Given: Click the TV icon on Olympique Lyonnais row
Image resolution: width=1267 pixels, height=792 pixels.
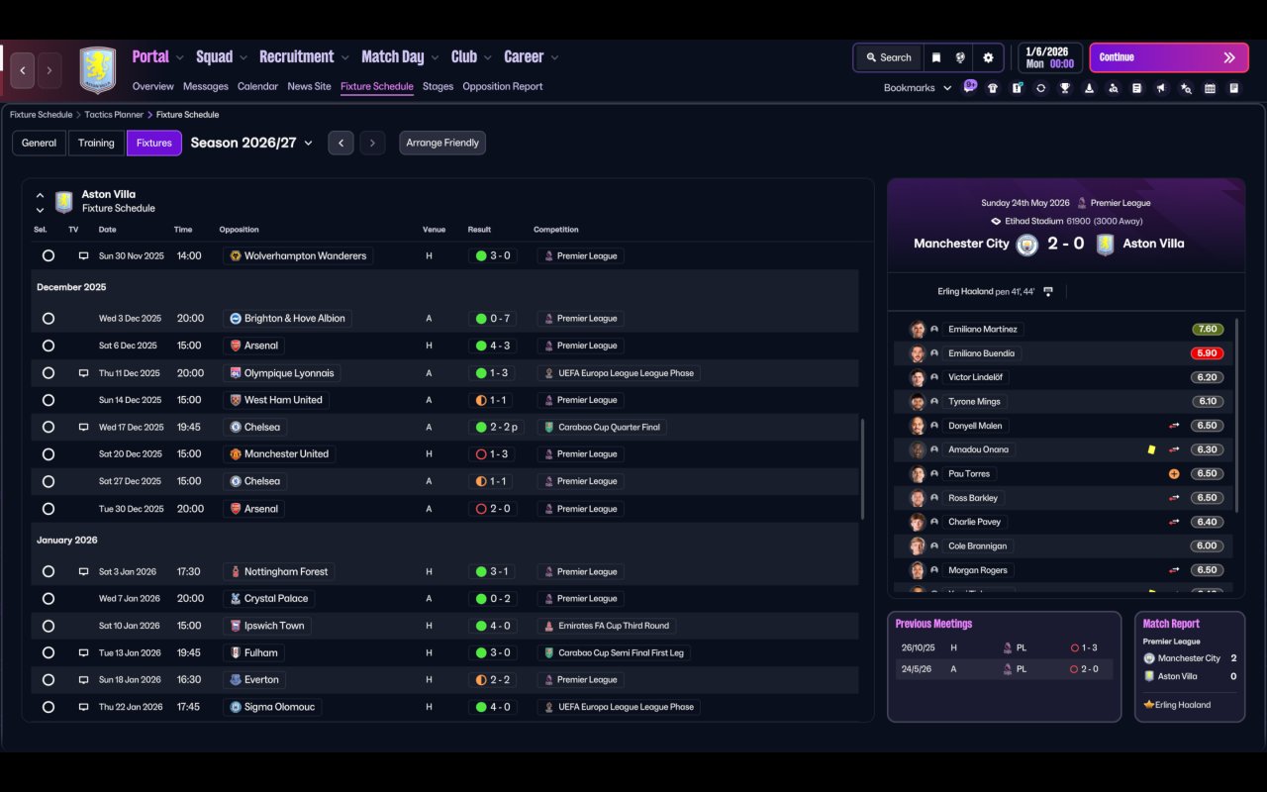Looking at the screenshot, I should pos(84,373).
